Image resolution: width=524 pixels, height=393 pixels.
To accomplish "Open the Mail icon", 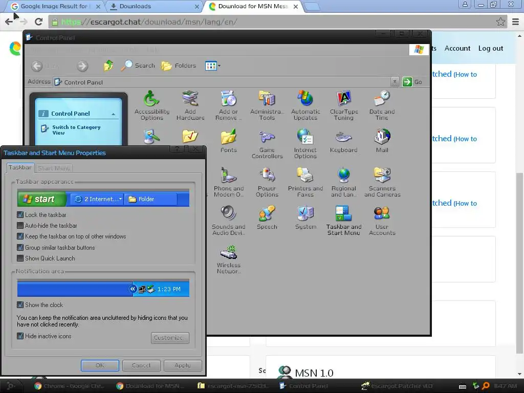I will (x=382, y=141).
